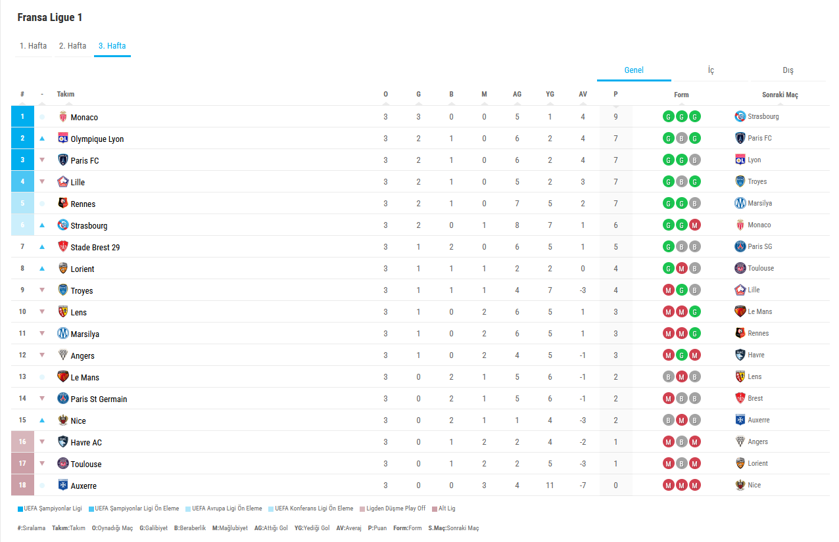The width and height of the screenshot is (839, 542).
Task: Click Strasbourg crest in Monaco's next match
Action: (x=740, y=116)
